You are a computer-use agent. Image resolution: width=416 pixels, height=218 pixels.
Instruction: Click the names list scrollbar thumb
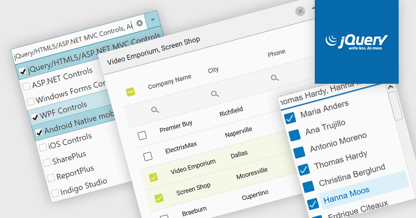(x=395, y=106)
